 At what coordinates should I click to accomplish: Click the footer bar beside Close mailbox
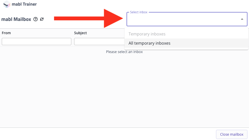tap(108, 134)
